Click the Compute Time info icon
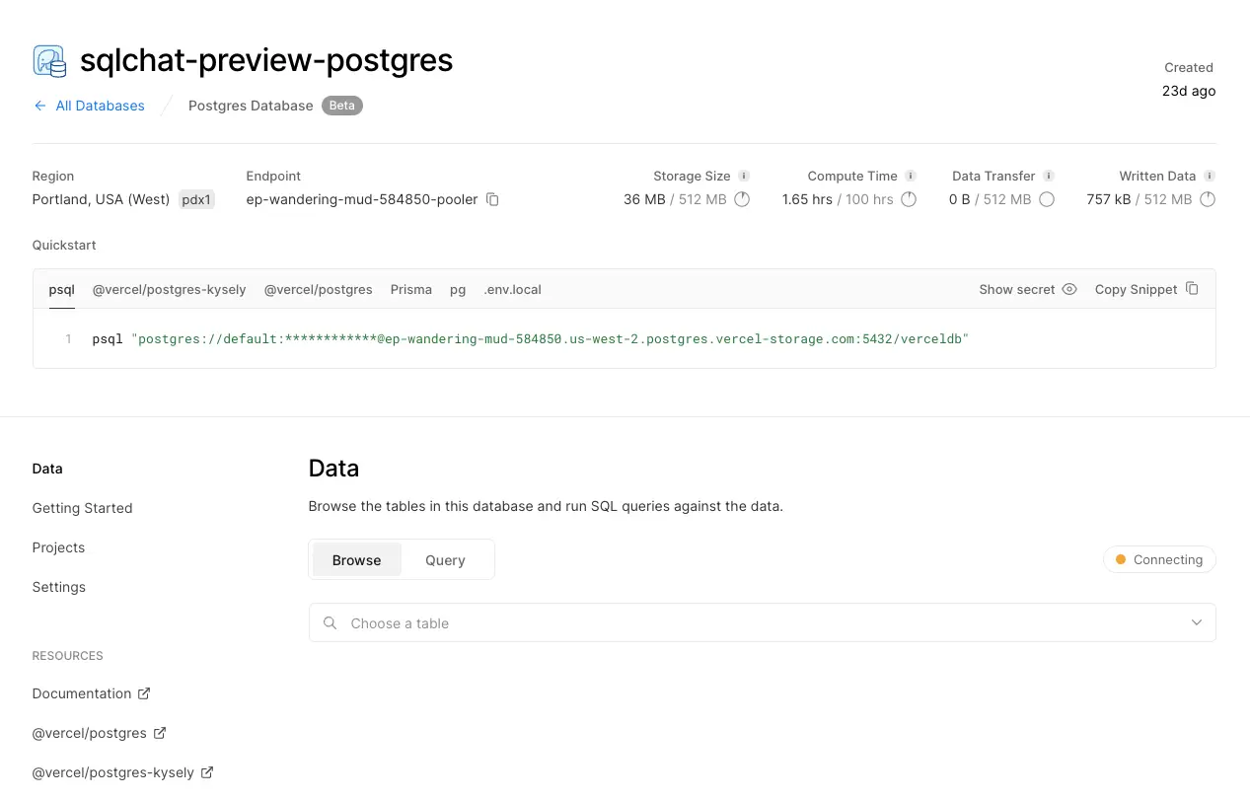The width and height of the screenshot is (1250, 799). (x=911, y=176)
